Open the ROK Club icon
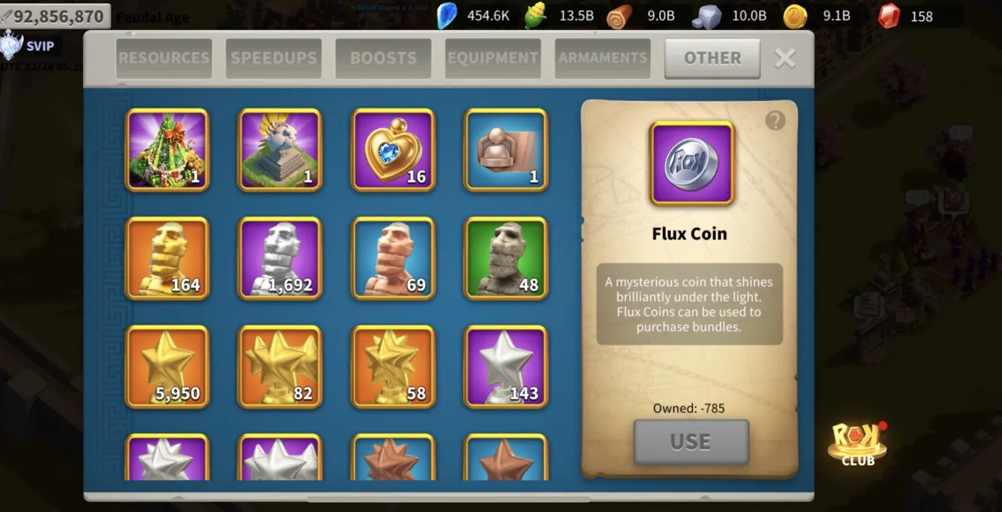 (857, 443)
